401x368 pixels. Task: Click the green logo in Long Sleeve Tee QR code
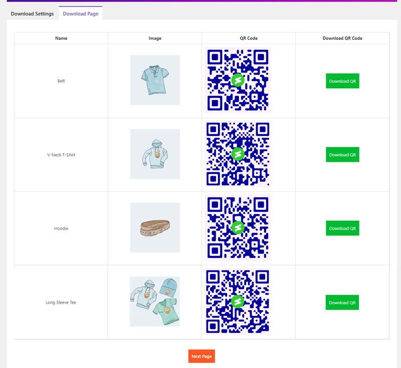coord(237,301)
